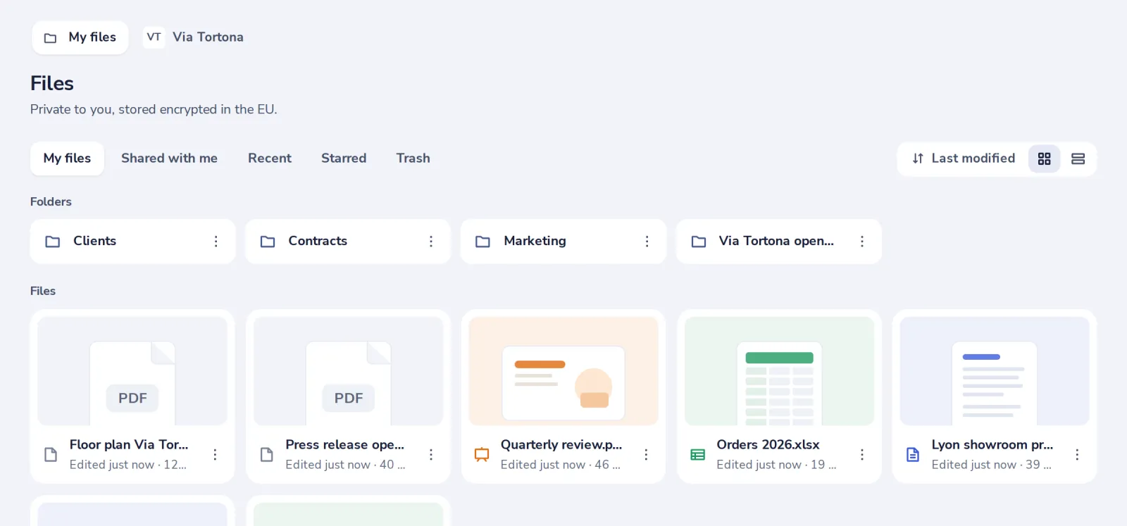This screenshot has height=526, width=1127.
Task: Open more options for Floor plan Via Tor... file
Action: (x=215, y=455)
